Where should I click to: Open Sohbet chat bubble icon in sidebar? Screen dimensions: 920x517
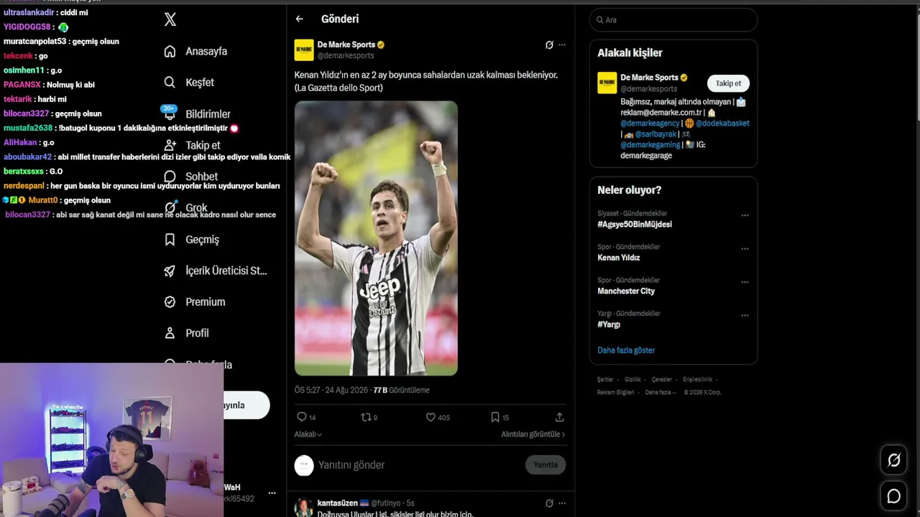pos(170,177)
